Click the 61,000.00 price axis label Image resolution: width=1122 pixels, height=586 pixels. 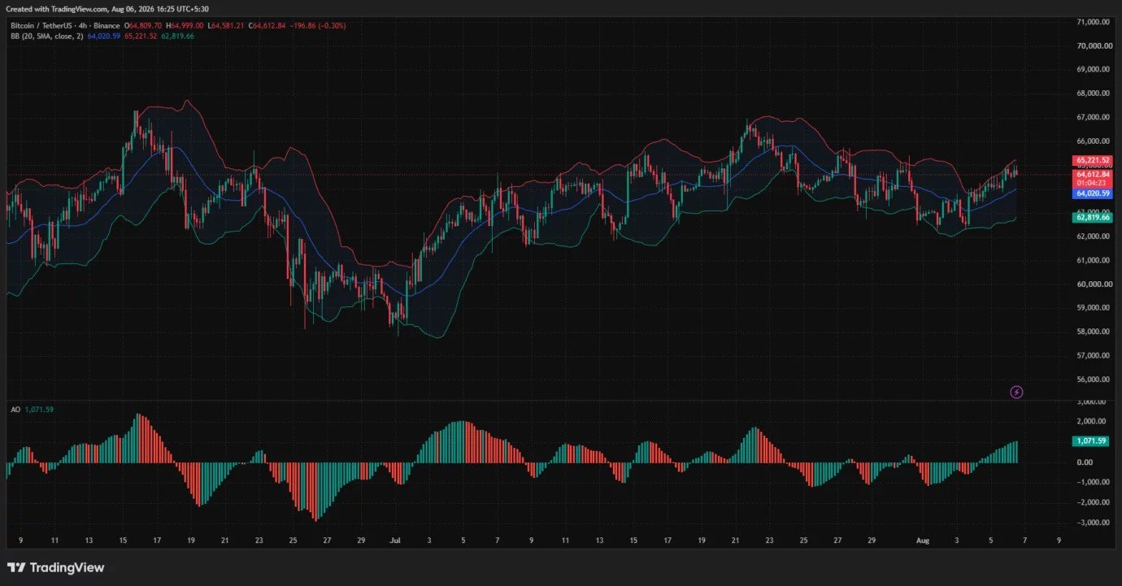tap(1094, 260)
